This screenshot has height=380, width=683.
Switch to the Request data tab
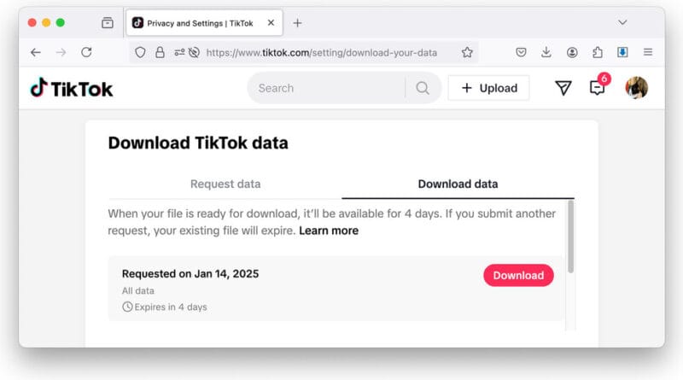tap(225, 184)
